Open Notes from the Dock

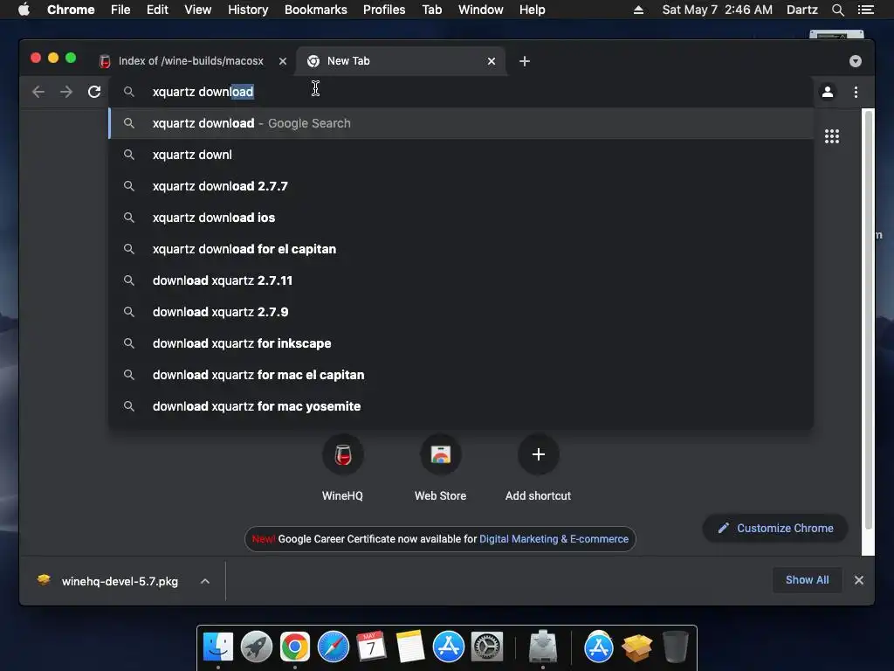[x=410, y=647]
